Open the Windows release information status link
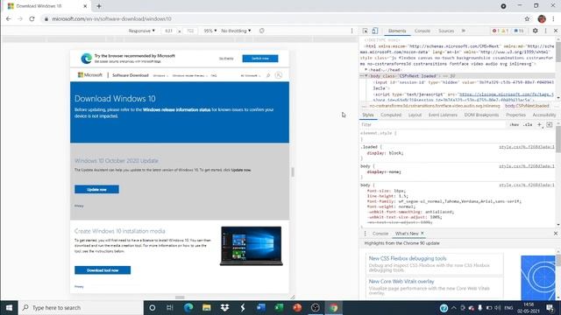The height and width of the screenshot is (315, 561). 176,109
